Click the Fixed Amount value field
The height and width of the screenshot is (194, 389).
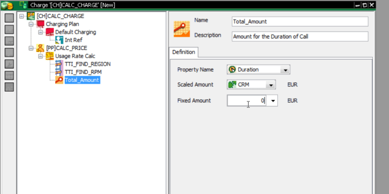click(x=247, y=100)
